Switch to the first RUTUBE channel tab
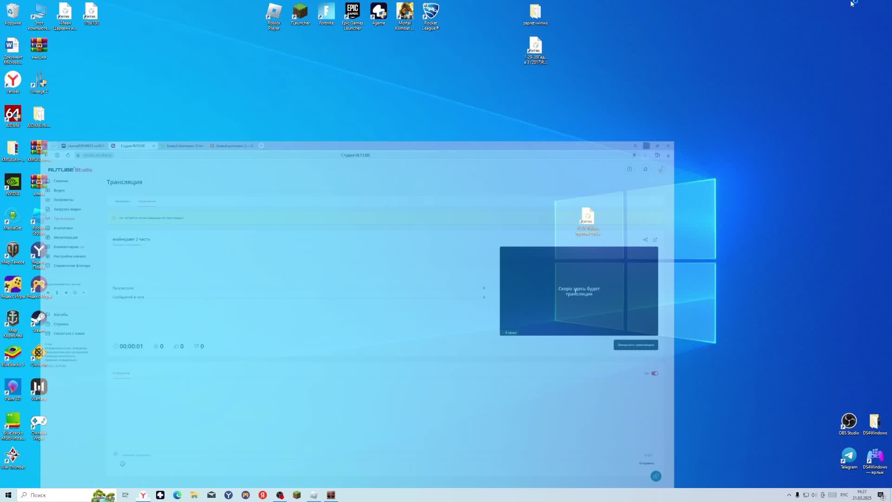The height and width of the screenshot is (502, 892). 84,146
